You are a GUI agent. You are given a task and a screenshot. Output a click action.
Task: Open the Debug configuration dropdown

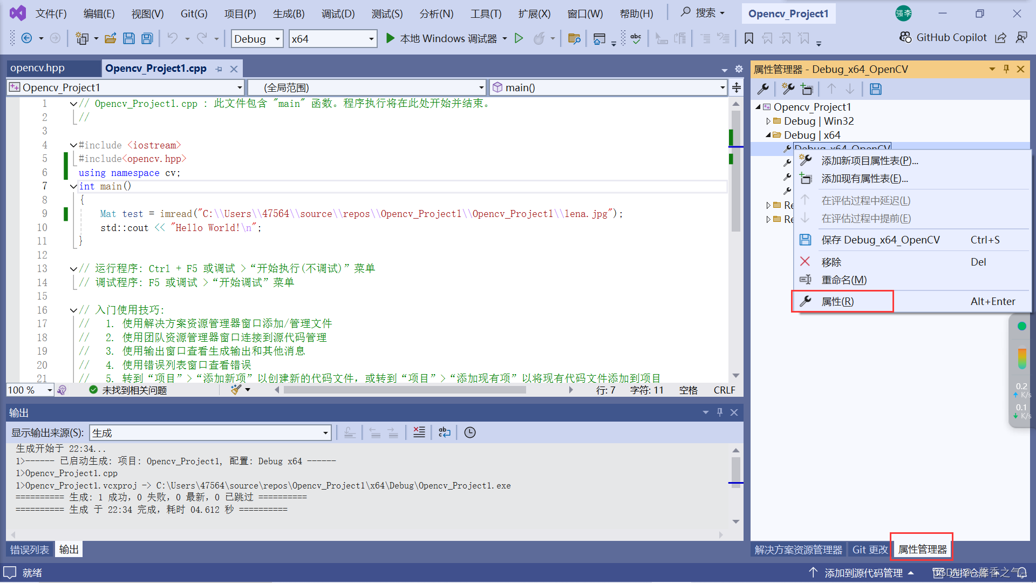click(x=277, y=39)
